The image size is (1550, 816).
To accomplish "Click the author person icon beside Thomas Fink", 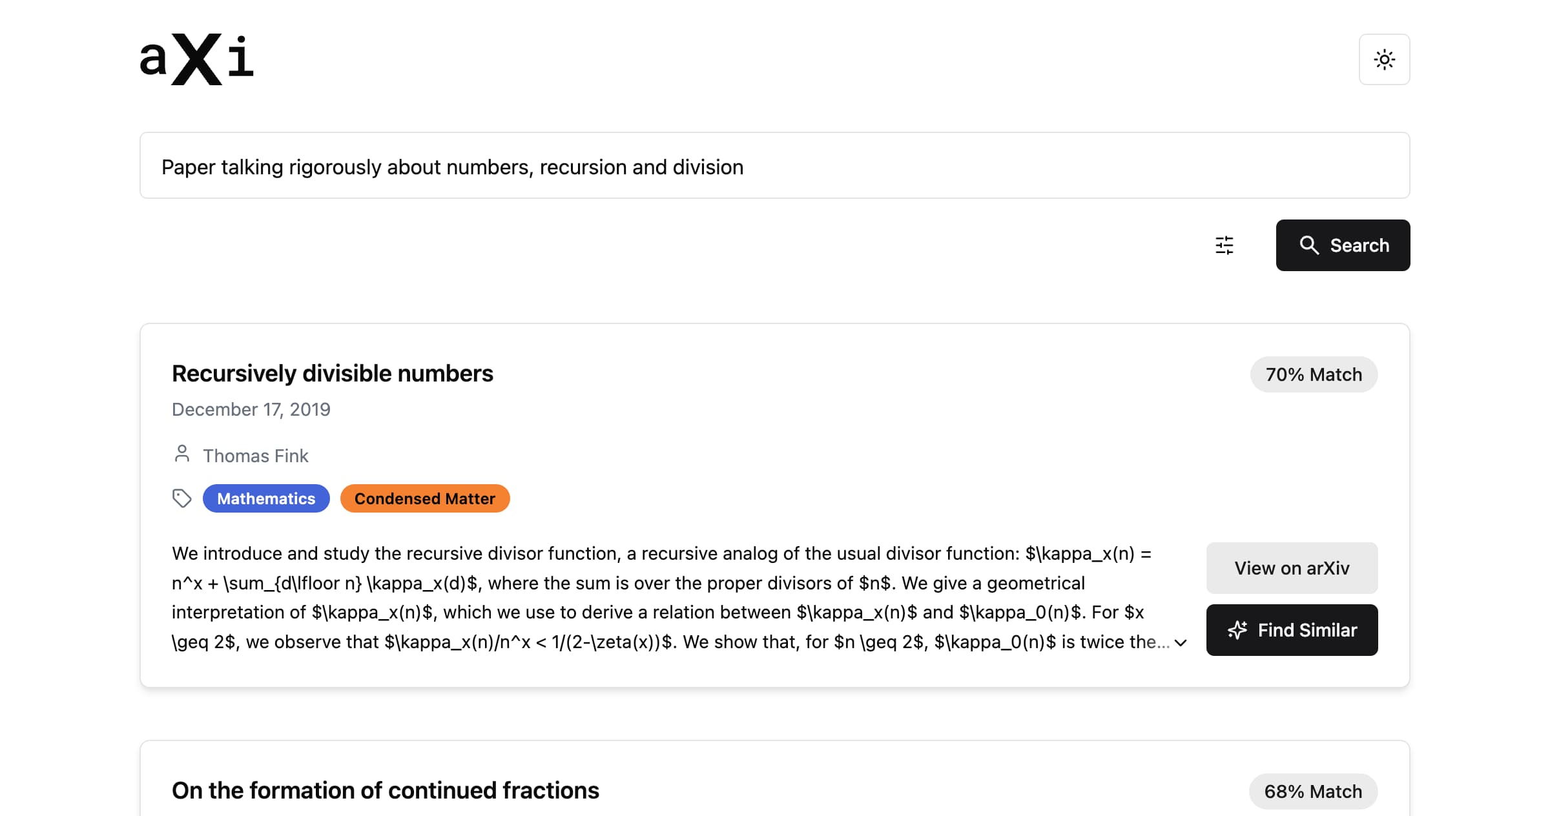I will pyautogui.click(x=181, y=454).
